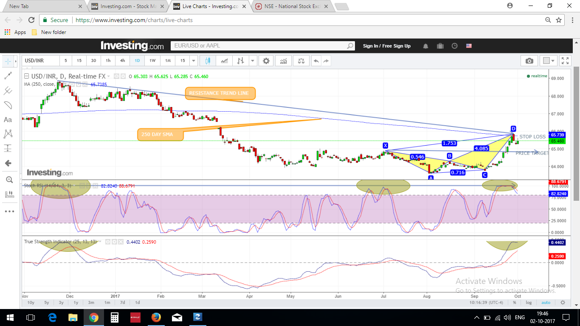The image size is (580, 326).
Task: Click the left arrow icon in sidebar
Action: (8, 163)
